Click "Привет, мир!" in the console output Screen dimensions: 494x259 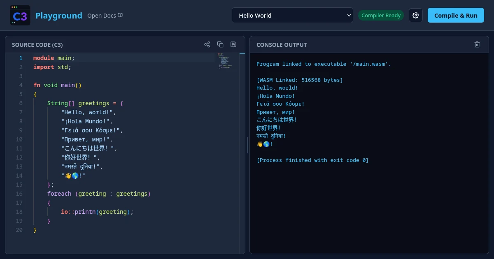(x=276, y=112)
